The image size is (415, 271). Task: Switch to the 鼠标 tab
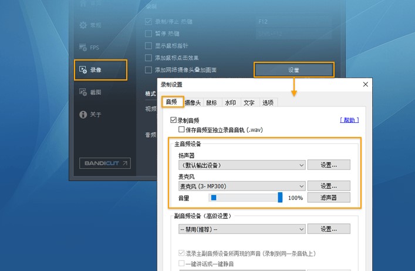[211, 103]
